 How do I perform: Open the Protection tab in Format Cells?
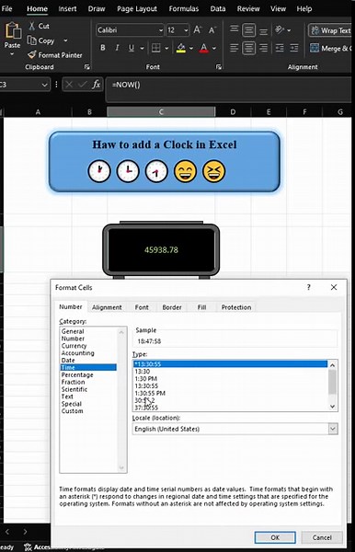coord(236,307)
